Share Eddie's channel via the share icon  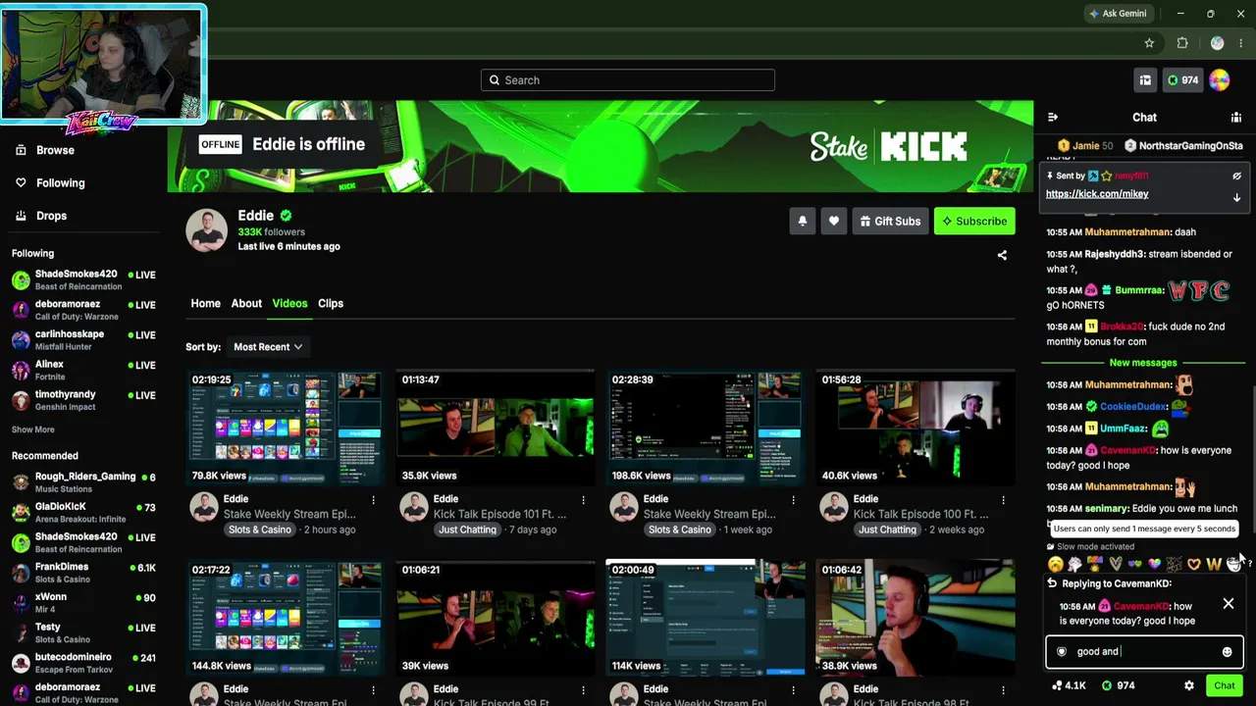(1002, 255)
